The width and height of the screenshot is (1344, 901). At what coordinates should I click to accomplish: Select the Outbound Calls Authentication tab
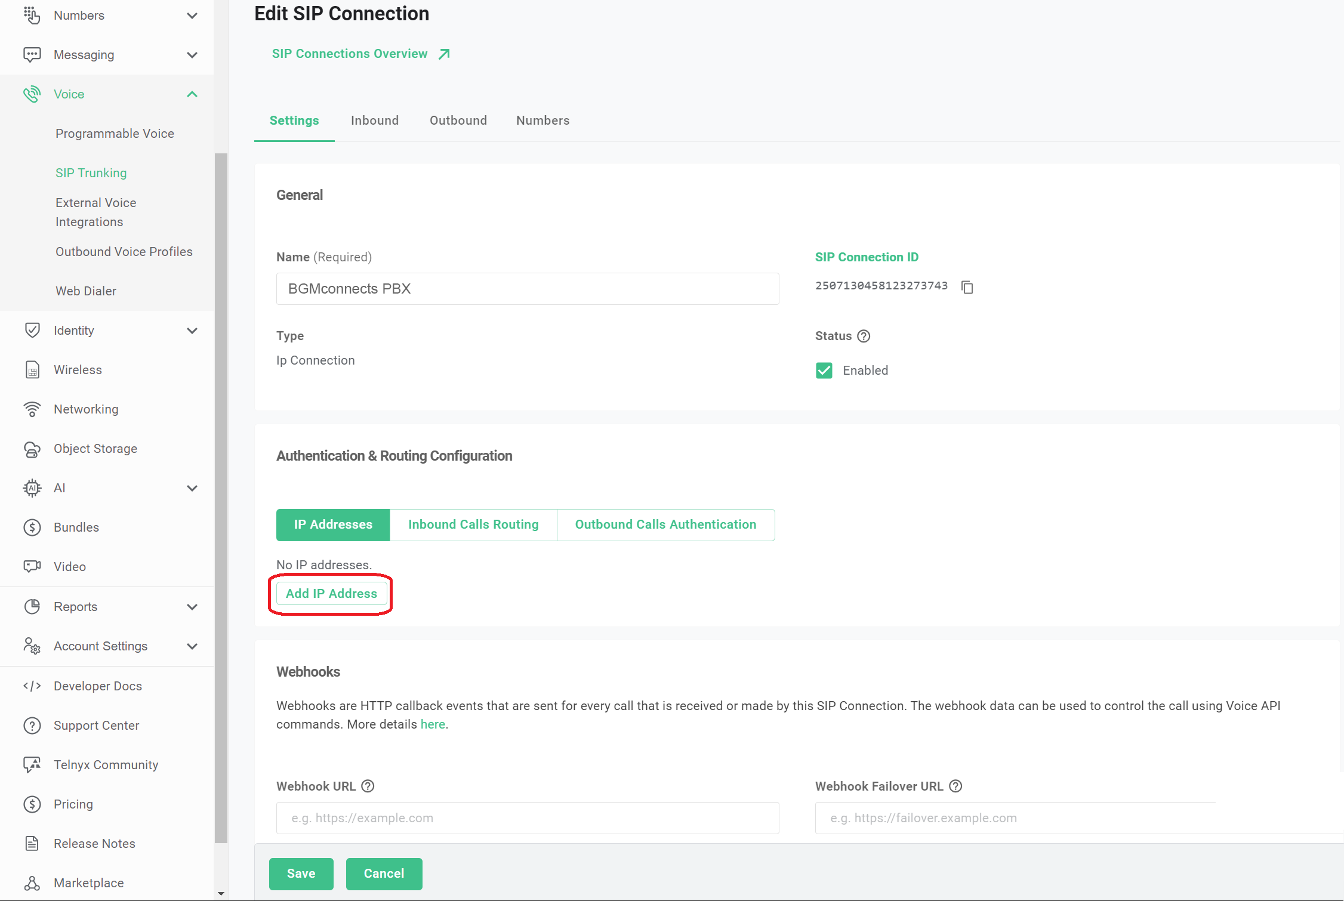click(665, 524)
